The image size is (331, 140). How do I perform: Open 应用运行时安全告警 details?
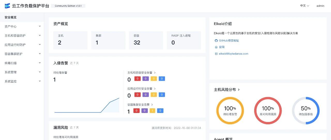[x=142, y=89]
